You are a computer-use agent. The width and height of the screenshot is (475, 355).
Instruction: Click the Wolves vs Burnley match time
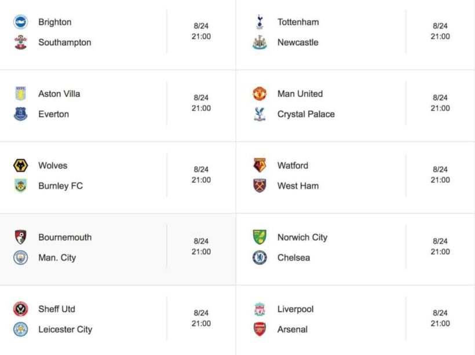coord(201,174)
